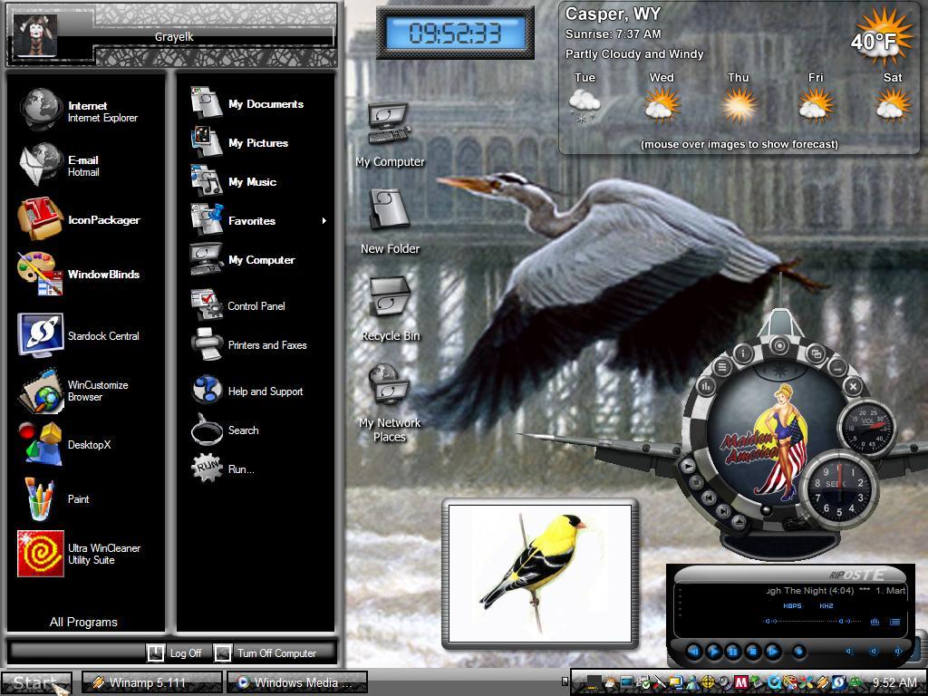
Task: Toggle the playlist icon in Riposte Winamp display
Action: pyautogui.click(x=894, y=622)
